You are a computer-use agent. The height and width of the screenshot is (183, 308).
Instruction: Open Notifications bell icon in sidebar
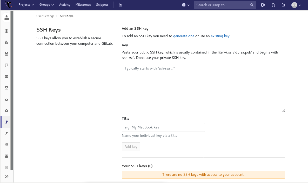click(6, 111)
